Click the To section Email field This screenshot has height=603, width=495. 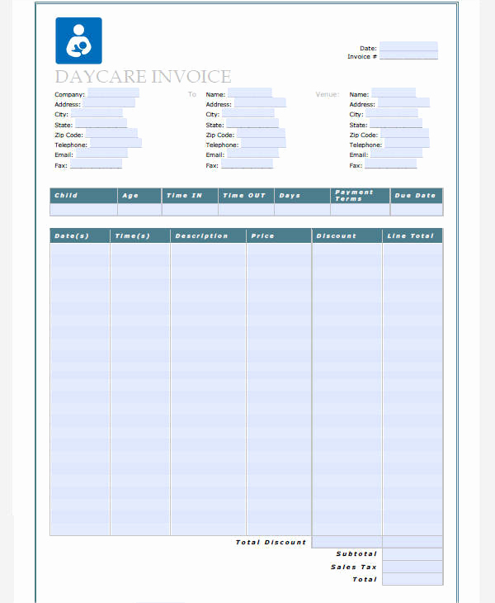pyautogui.click(x=252, y=153)
